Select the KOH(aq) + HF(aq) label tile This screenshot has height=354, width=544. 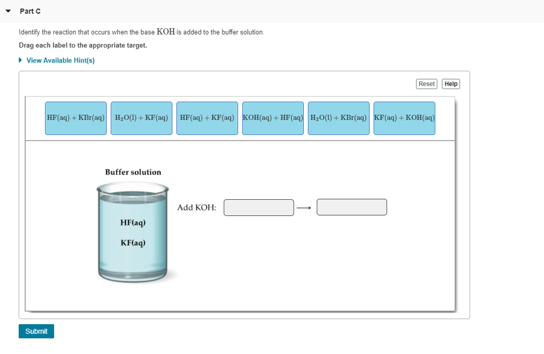273,118
